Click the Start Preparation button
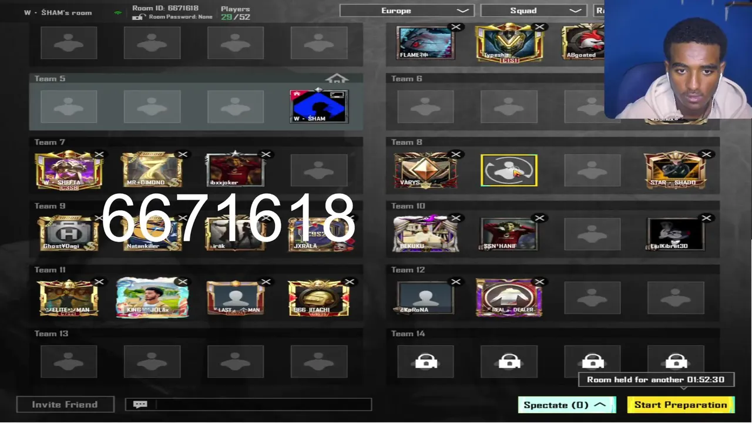 (x=681, y=405)
